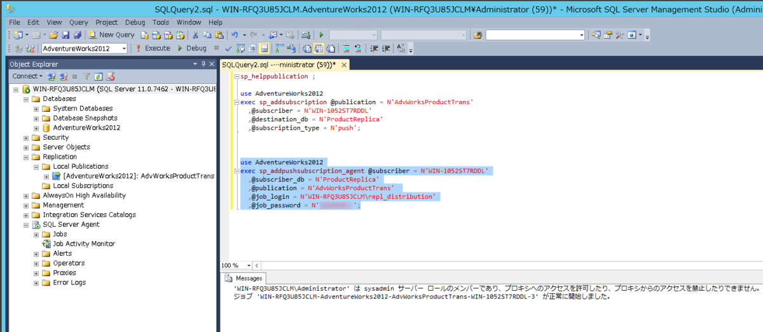Open the Query menu
This screenshot has height=332, width=763.
79,22
